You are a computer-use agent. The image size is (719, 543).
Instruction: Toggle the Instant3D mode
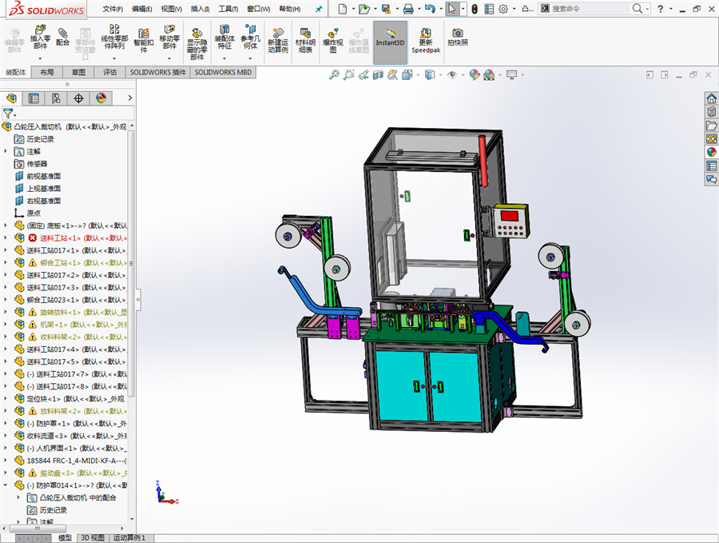pyautogui.click(x=390, y=38)
